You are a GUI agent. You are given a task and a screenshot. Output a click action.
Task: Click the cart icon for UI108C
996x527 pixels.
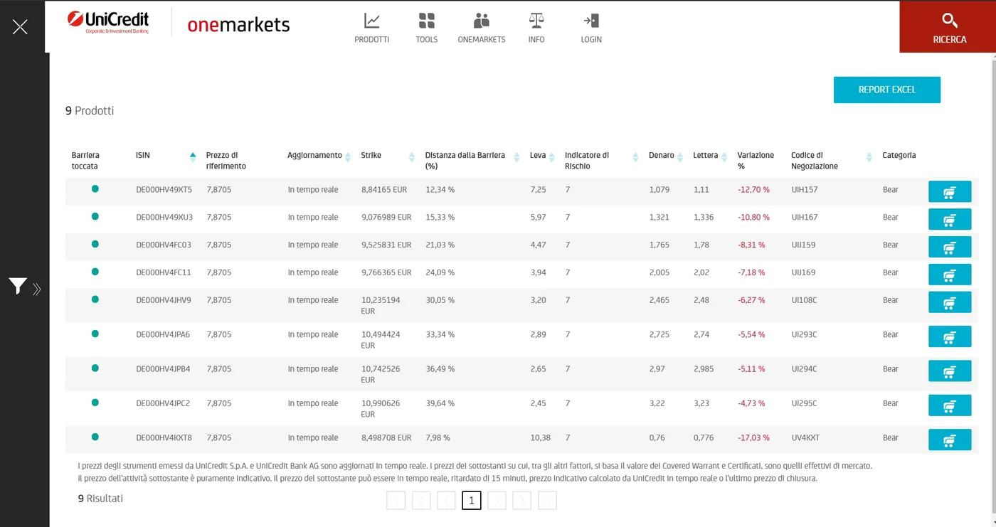click(x=950, y=302)
